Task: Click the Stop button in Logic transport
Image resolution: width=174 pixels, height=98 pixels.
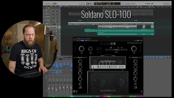Action: (x=85, y=4)
